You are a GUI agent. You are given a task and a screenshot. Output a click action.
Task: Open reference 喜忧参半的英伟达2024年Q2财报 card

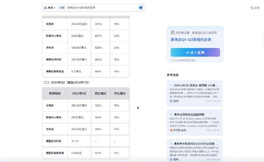click(194, 151)
